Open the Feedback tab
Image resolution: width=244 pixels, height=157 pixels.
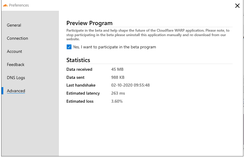16,64
